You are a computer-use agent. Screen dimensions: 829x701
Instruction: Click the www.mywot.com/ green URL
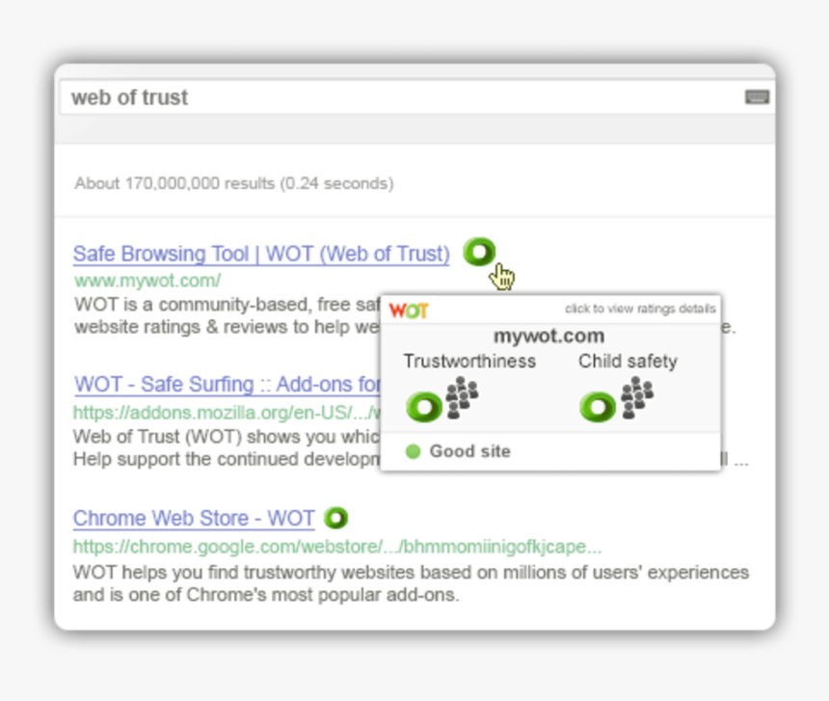[147, 281]
